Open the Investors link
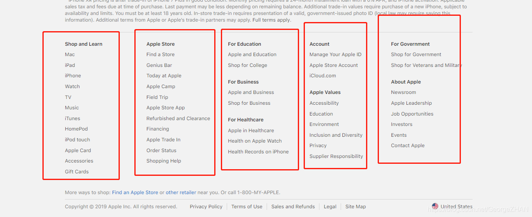 tap(402, 124)
